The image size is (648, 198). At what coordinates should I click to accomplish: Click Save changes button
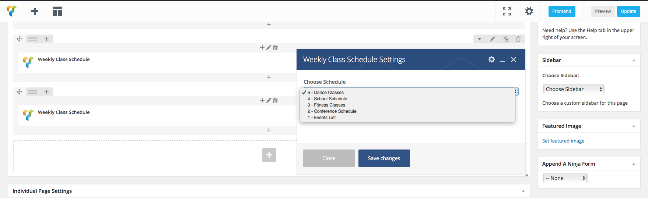coord(384,158)
